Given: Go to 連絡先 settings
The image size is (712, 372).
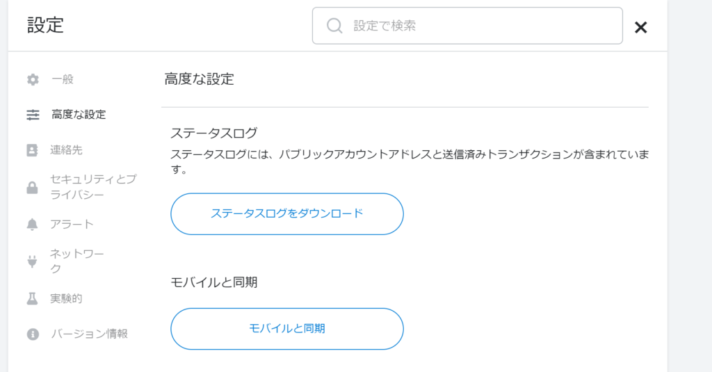Looking at the screenshot, I should 67,150.
